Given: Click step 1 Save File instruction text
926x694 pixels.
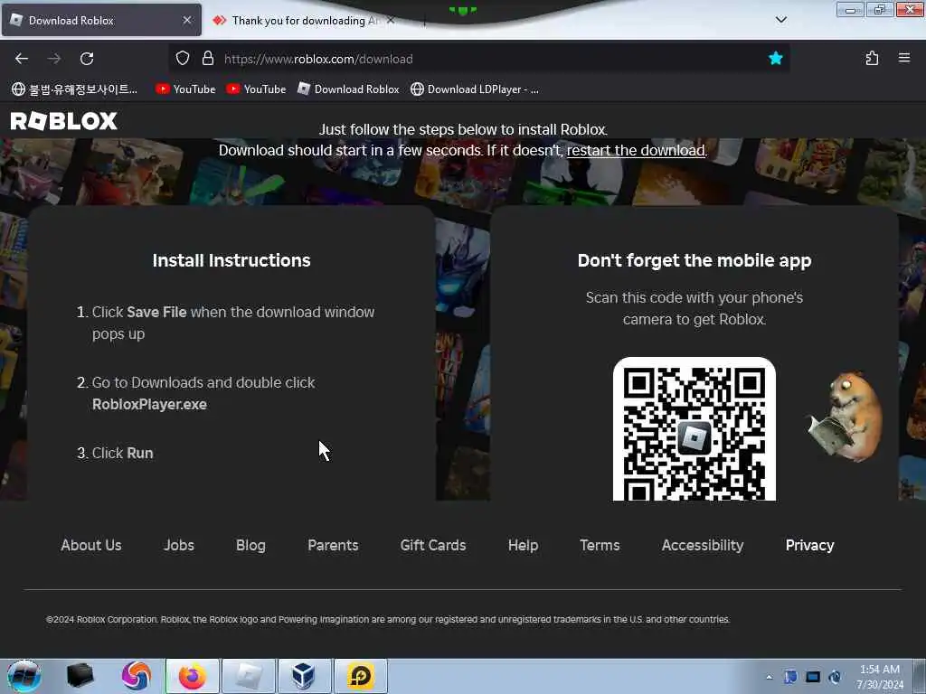Looking at the screenshot, I should point(232,323).
